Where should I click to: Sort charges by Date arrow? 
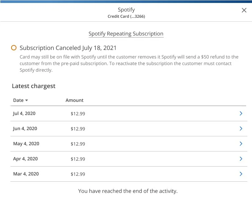coord(27,100)
